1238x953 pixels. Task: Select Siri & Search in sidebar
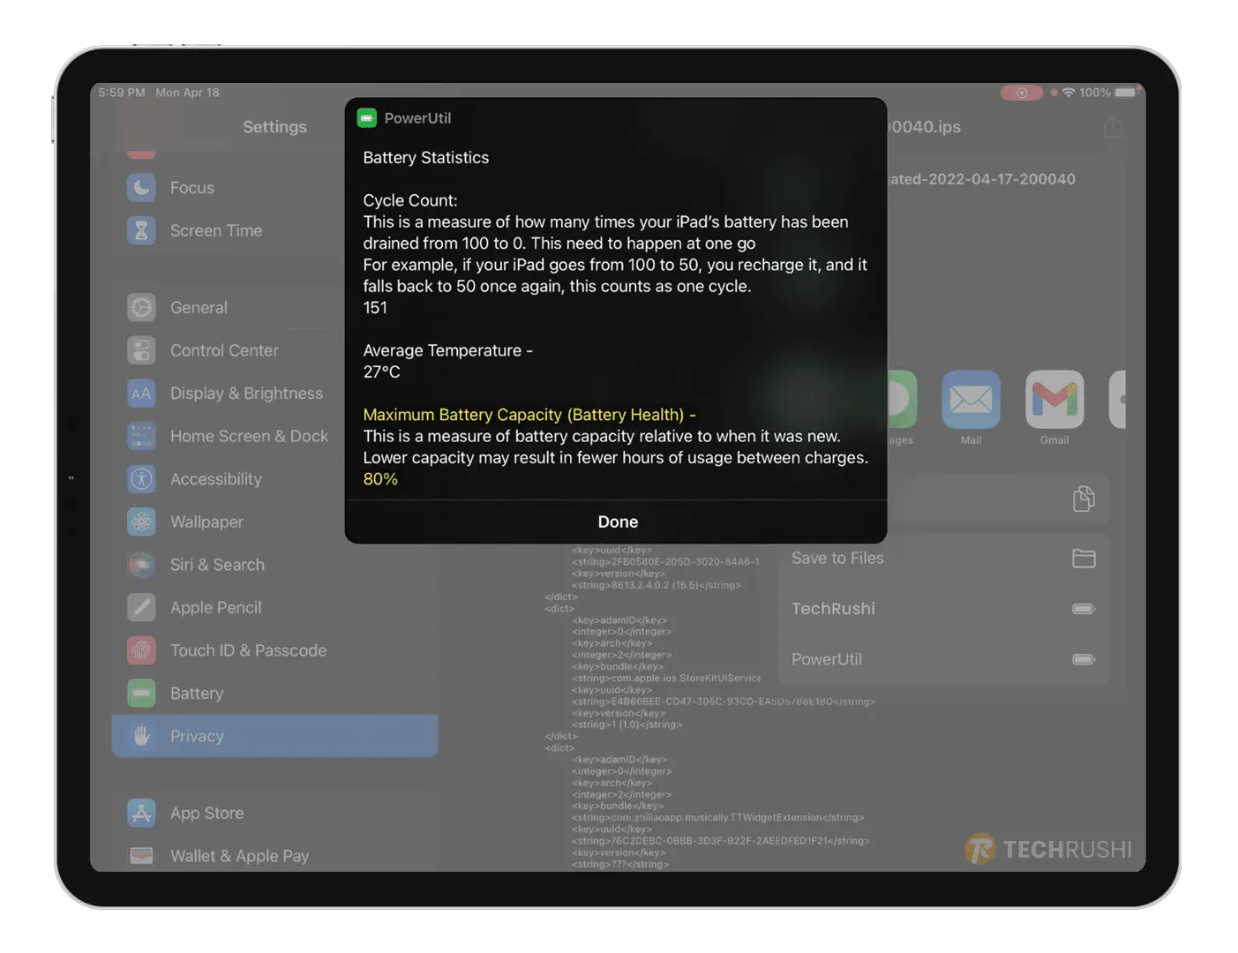tap(275, 565)
